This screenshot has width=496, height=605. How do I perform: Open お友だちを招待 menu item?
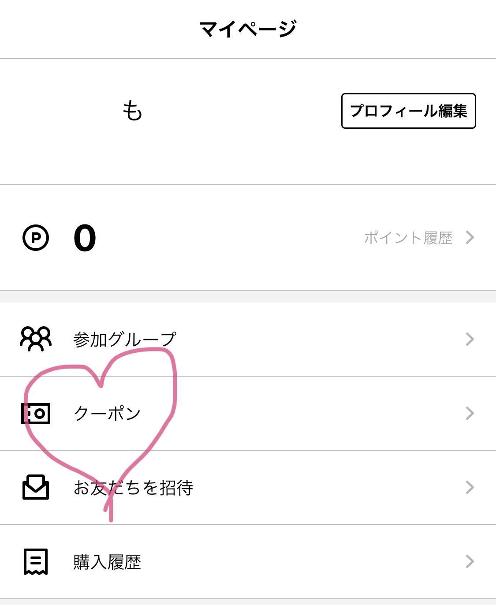pos(248,488)
